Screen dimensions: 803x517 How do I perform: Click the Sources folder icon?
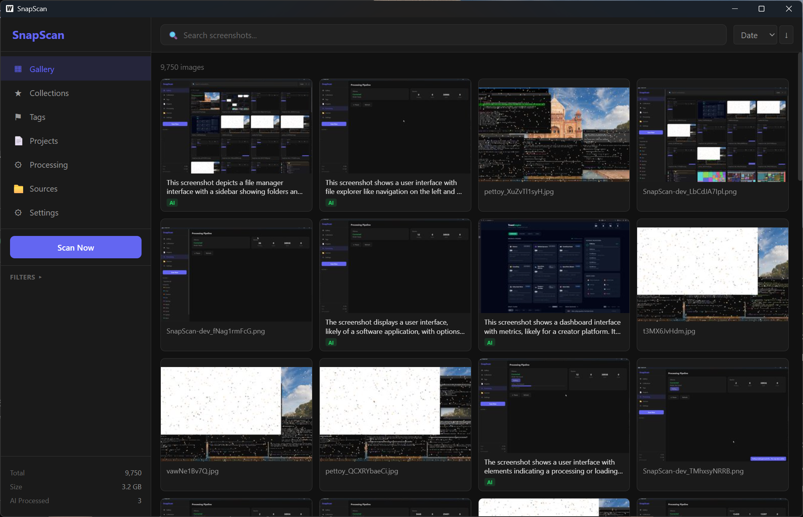(x=18, y=189)
